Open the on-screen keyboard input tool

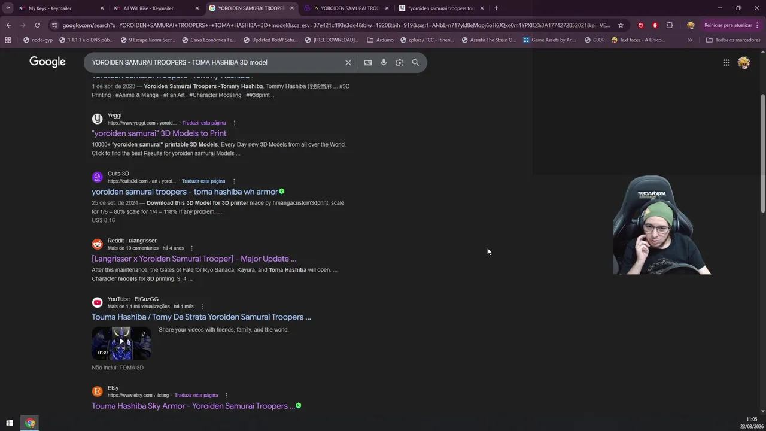pyautogui.click(x=367, y=62)
